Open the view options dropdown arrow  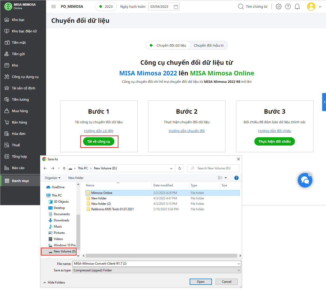tap(226, 178)
